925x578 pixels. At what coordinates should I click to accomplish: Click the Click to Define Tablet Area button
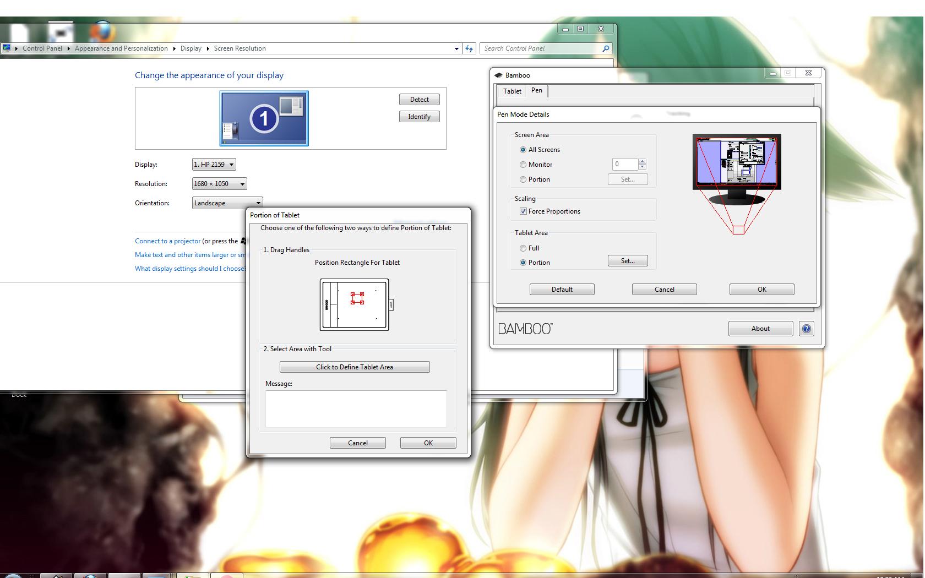(355, 367)
